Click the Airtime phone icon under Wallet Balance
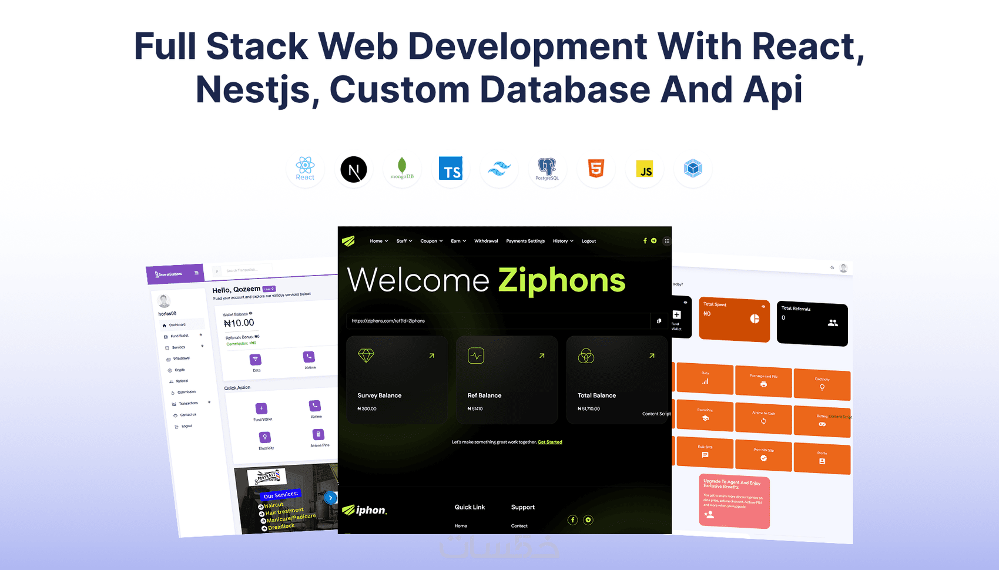The width and height of the screenshot is (999, 570). [x=309, y=357]
